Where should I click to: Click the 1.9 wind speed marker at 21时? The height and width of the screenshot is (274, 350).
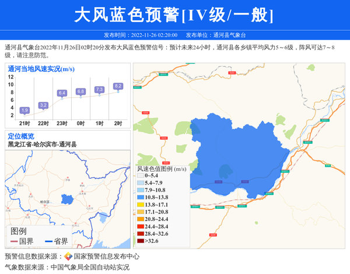pos(24,110)
